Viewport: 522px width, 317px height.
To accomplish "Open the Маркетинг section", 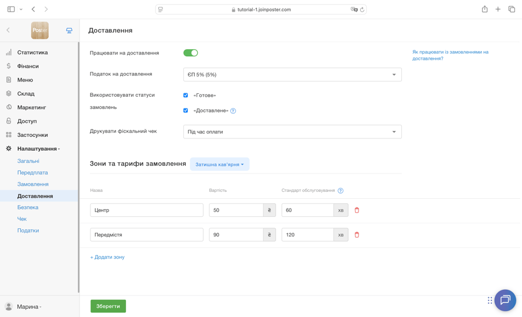I will [x=32, y=107].
